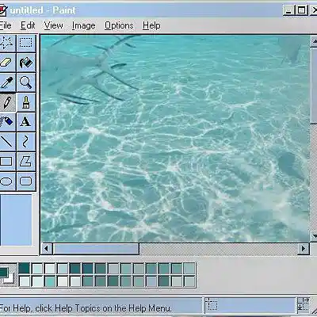Viewport: 317px width, 317px height.
Task: Click the horizontal scrollbar right arrow
Action: click(x=304, y=249)
